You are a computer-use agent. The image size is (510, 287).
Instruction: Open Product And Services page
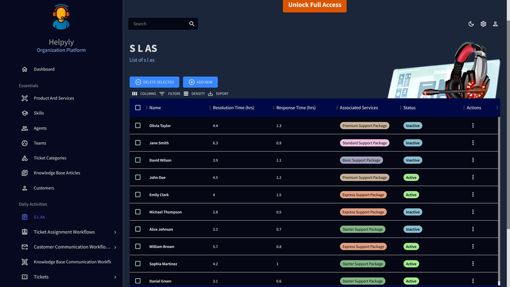click(x=54, y=99)
